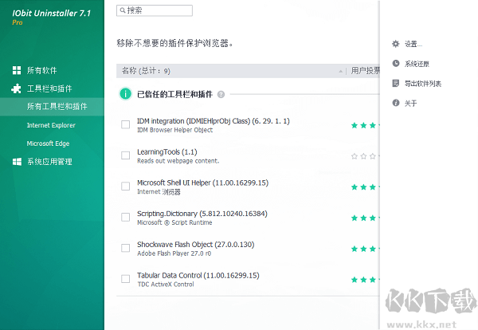The image size is (478, 330).
Task: Click the green info badge by 已信任的工具栏和插件
Action: [125, 94]
